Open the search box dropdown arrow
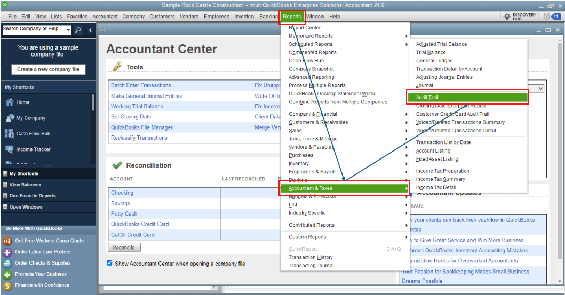565x295 pixels. coord(68,30)
